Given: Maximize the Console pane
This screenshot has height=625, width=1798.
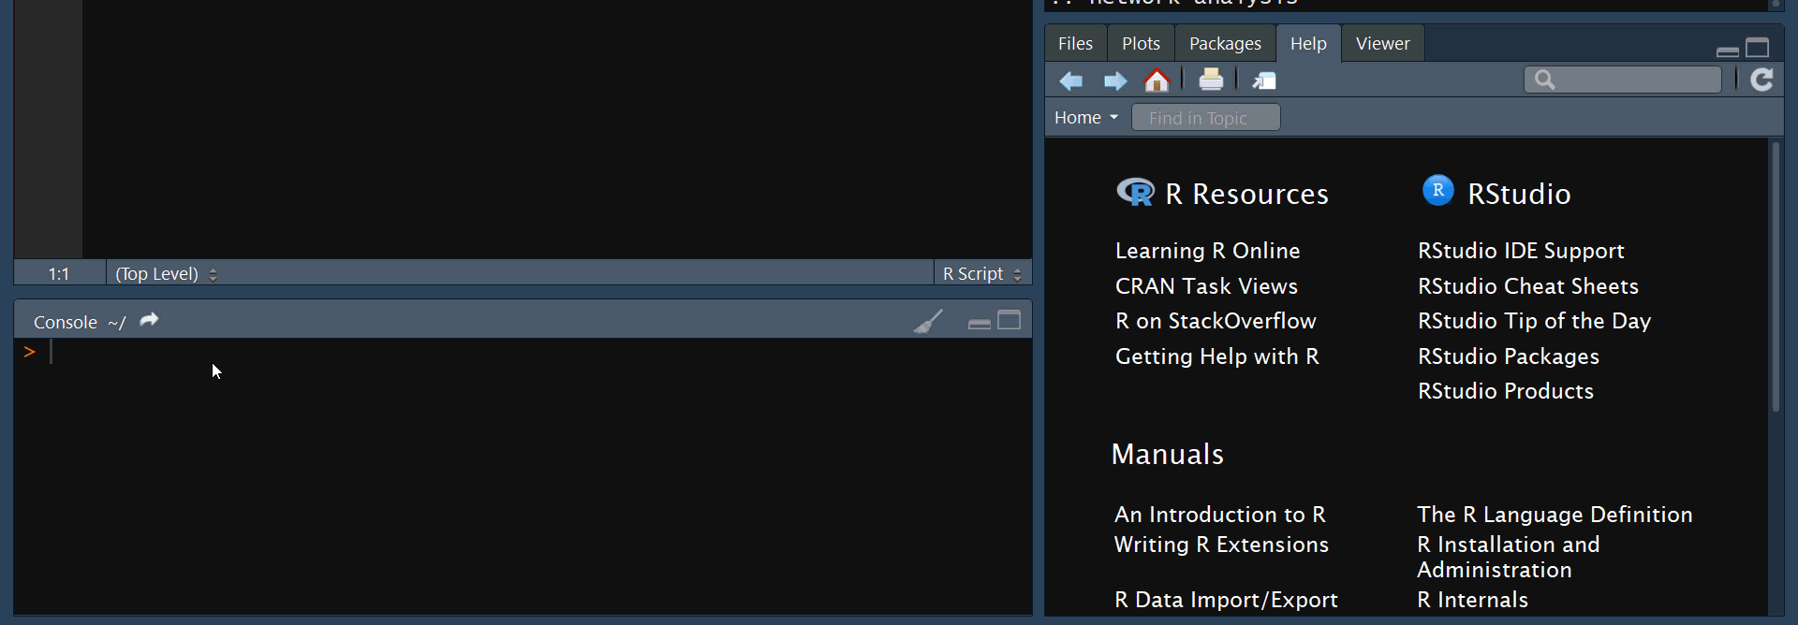Looking at the screenshot, I should pos(1009,321).
